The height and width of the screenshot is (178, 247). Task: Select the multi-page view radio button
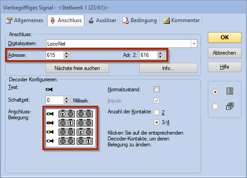[215, 106]
